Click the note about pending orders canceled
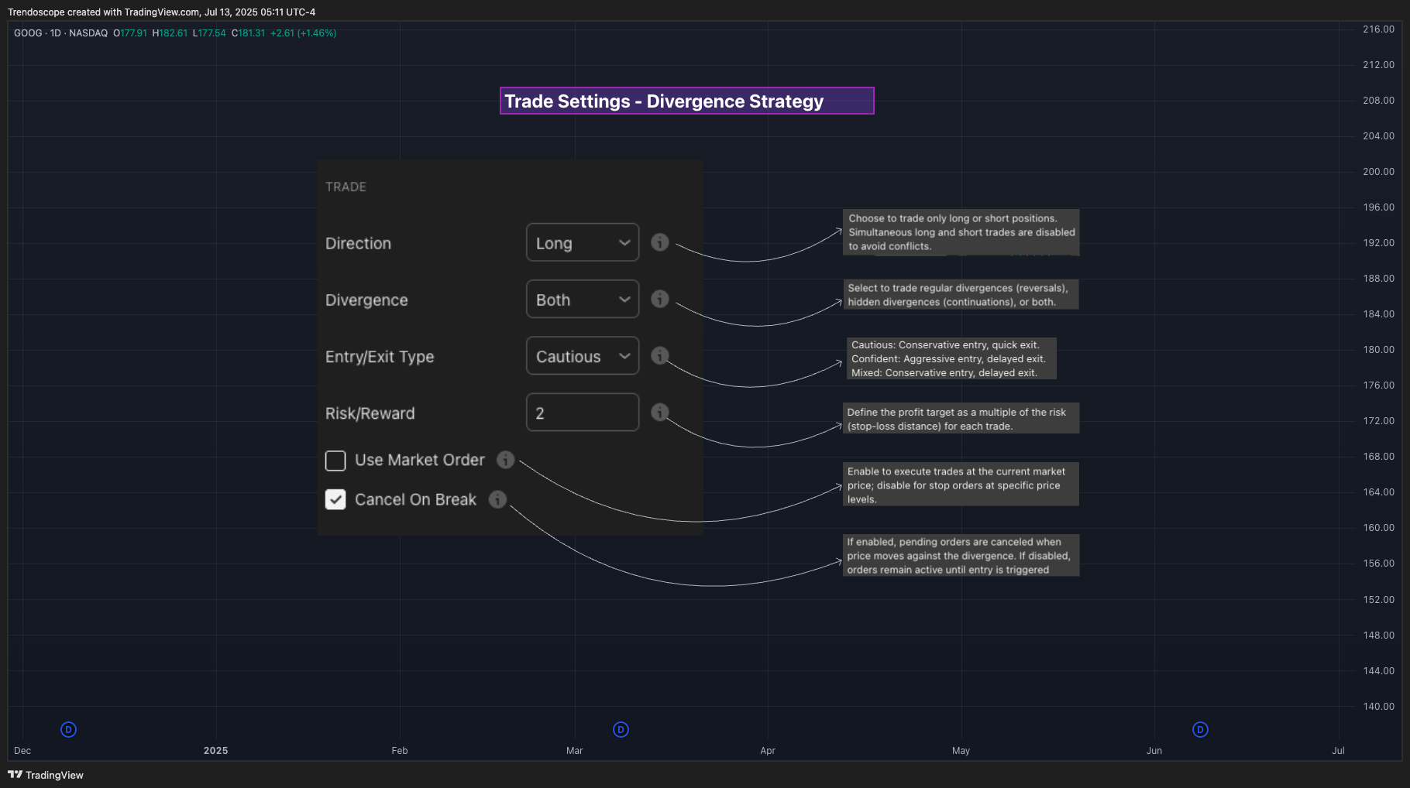Viewport: 1410px width, 788px height. tap(961, 556)
